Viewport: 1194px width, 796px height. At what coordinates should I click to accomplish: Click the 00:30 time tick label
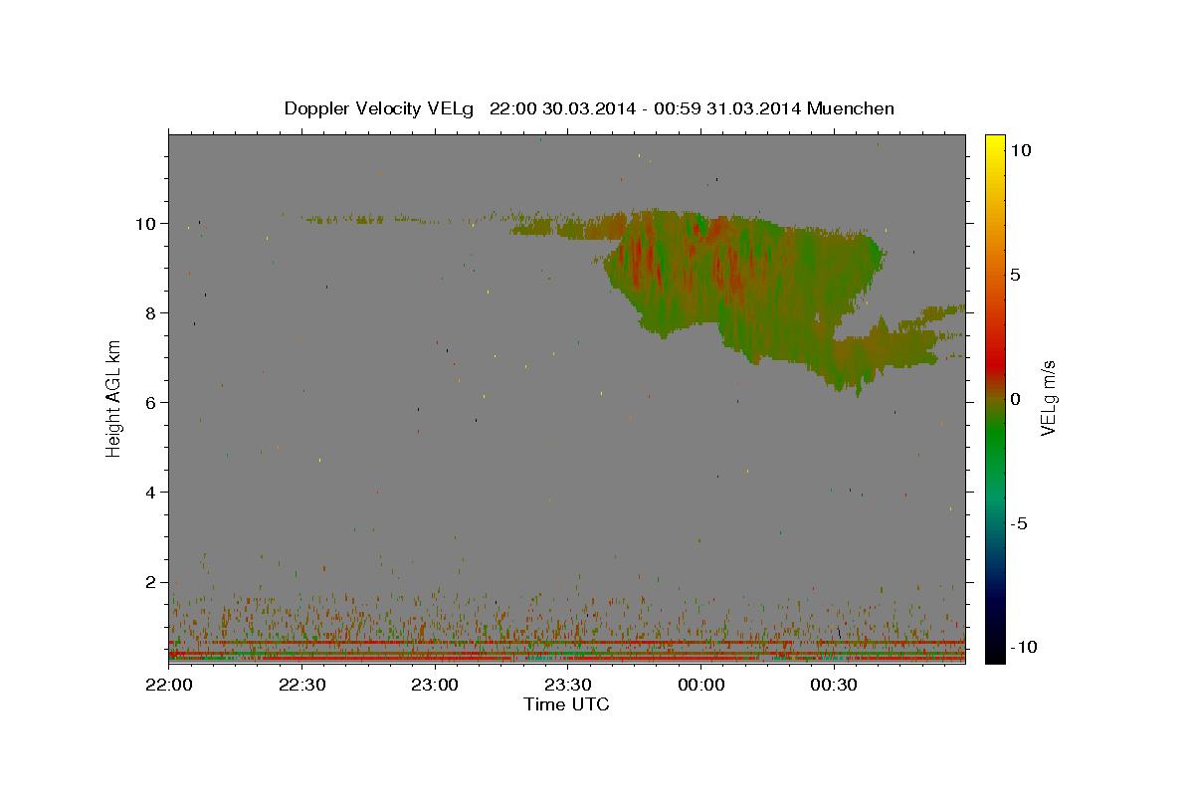[834, 686]
